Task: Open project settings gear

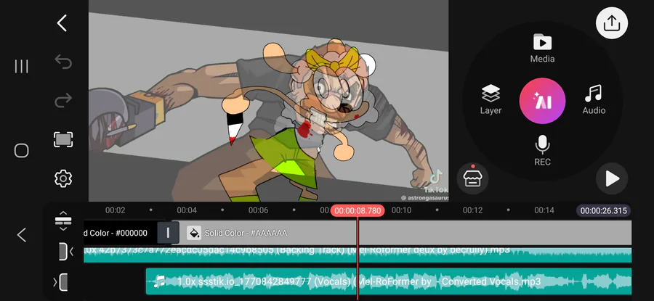Action: coord(63,178)
